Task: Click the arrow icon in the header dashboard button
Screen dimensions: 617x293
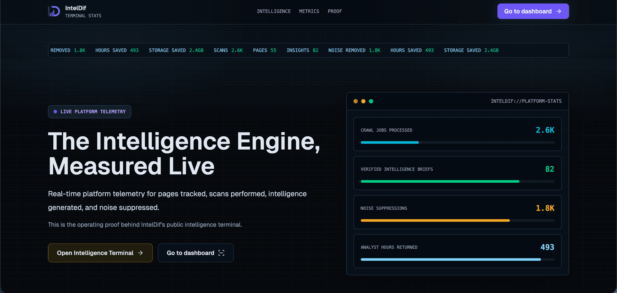Action: tap(559, 11)
